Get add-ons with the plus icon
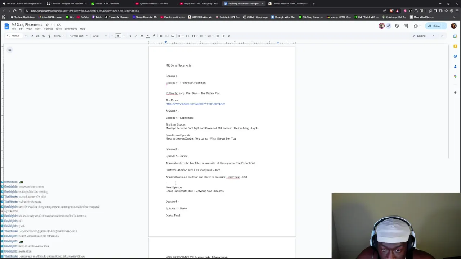Screen dimensions: 461x259 [x=455, y=92]
